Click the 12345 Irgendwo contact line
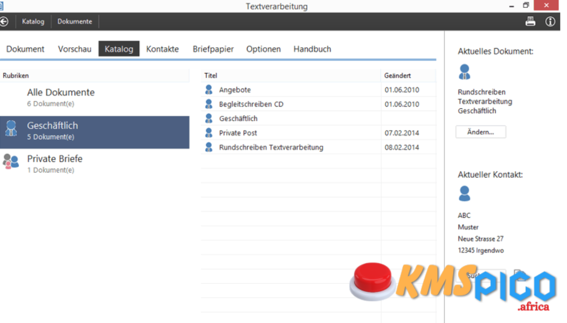 pyautogui.click(x=481, y=250)
